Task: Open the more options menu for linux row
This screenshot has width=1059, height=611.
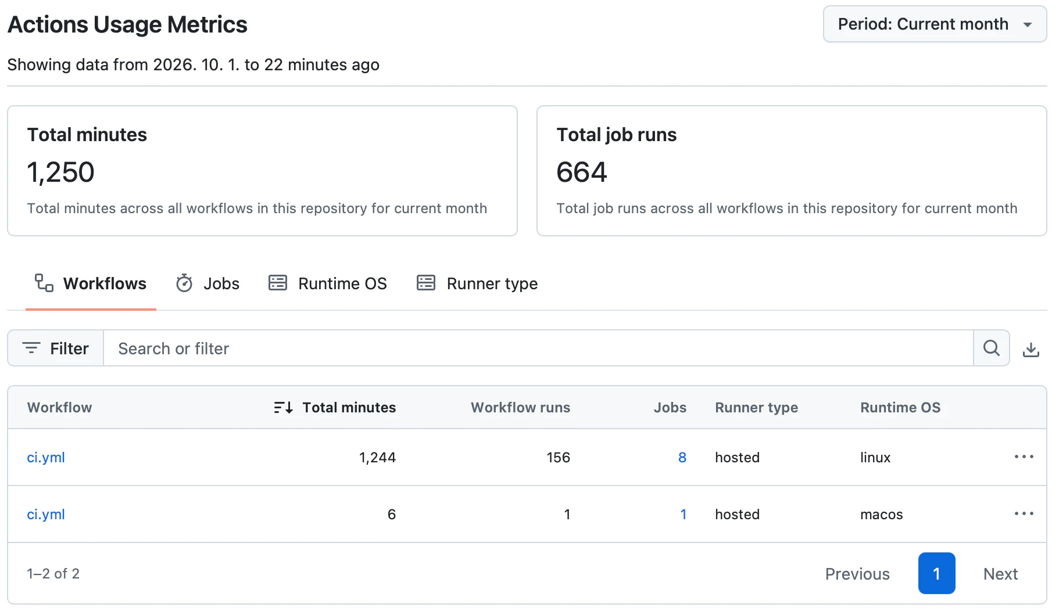Action: point(1024,457)
